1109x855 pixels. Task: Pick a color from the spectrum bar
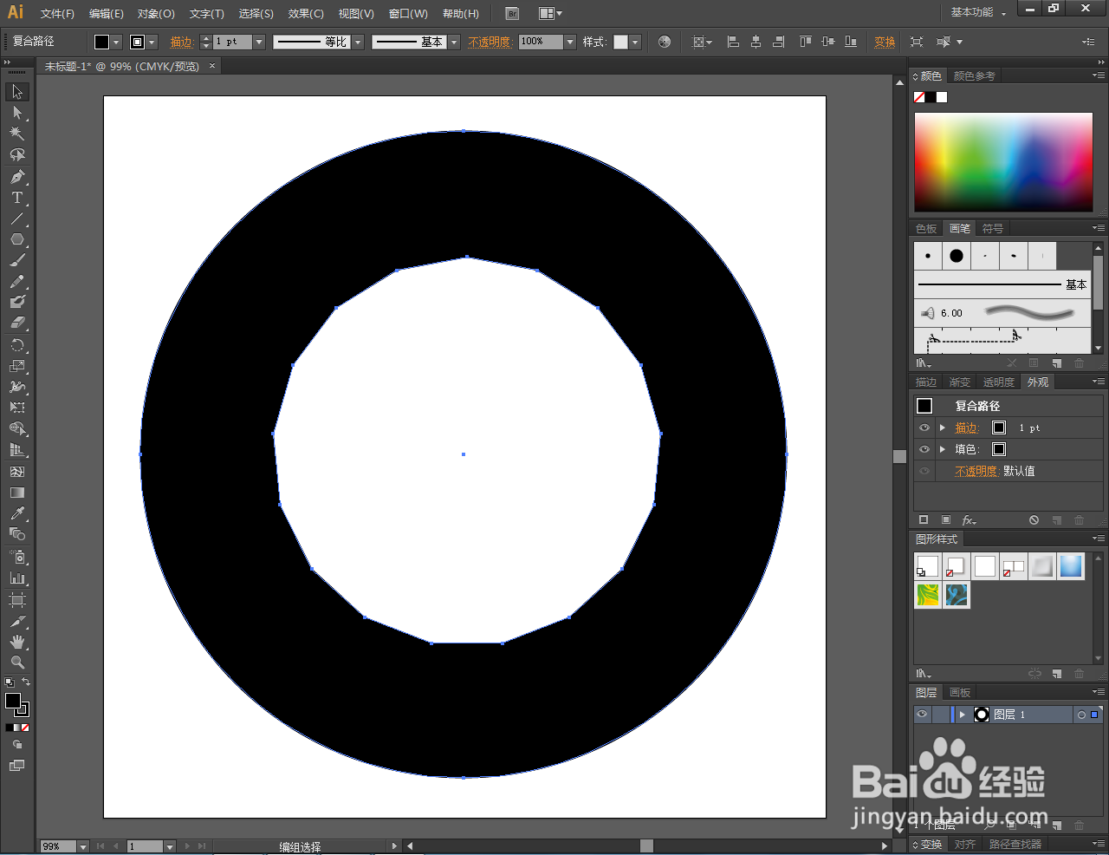1003,162
